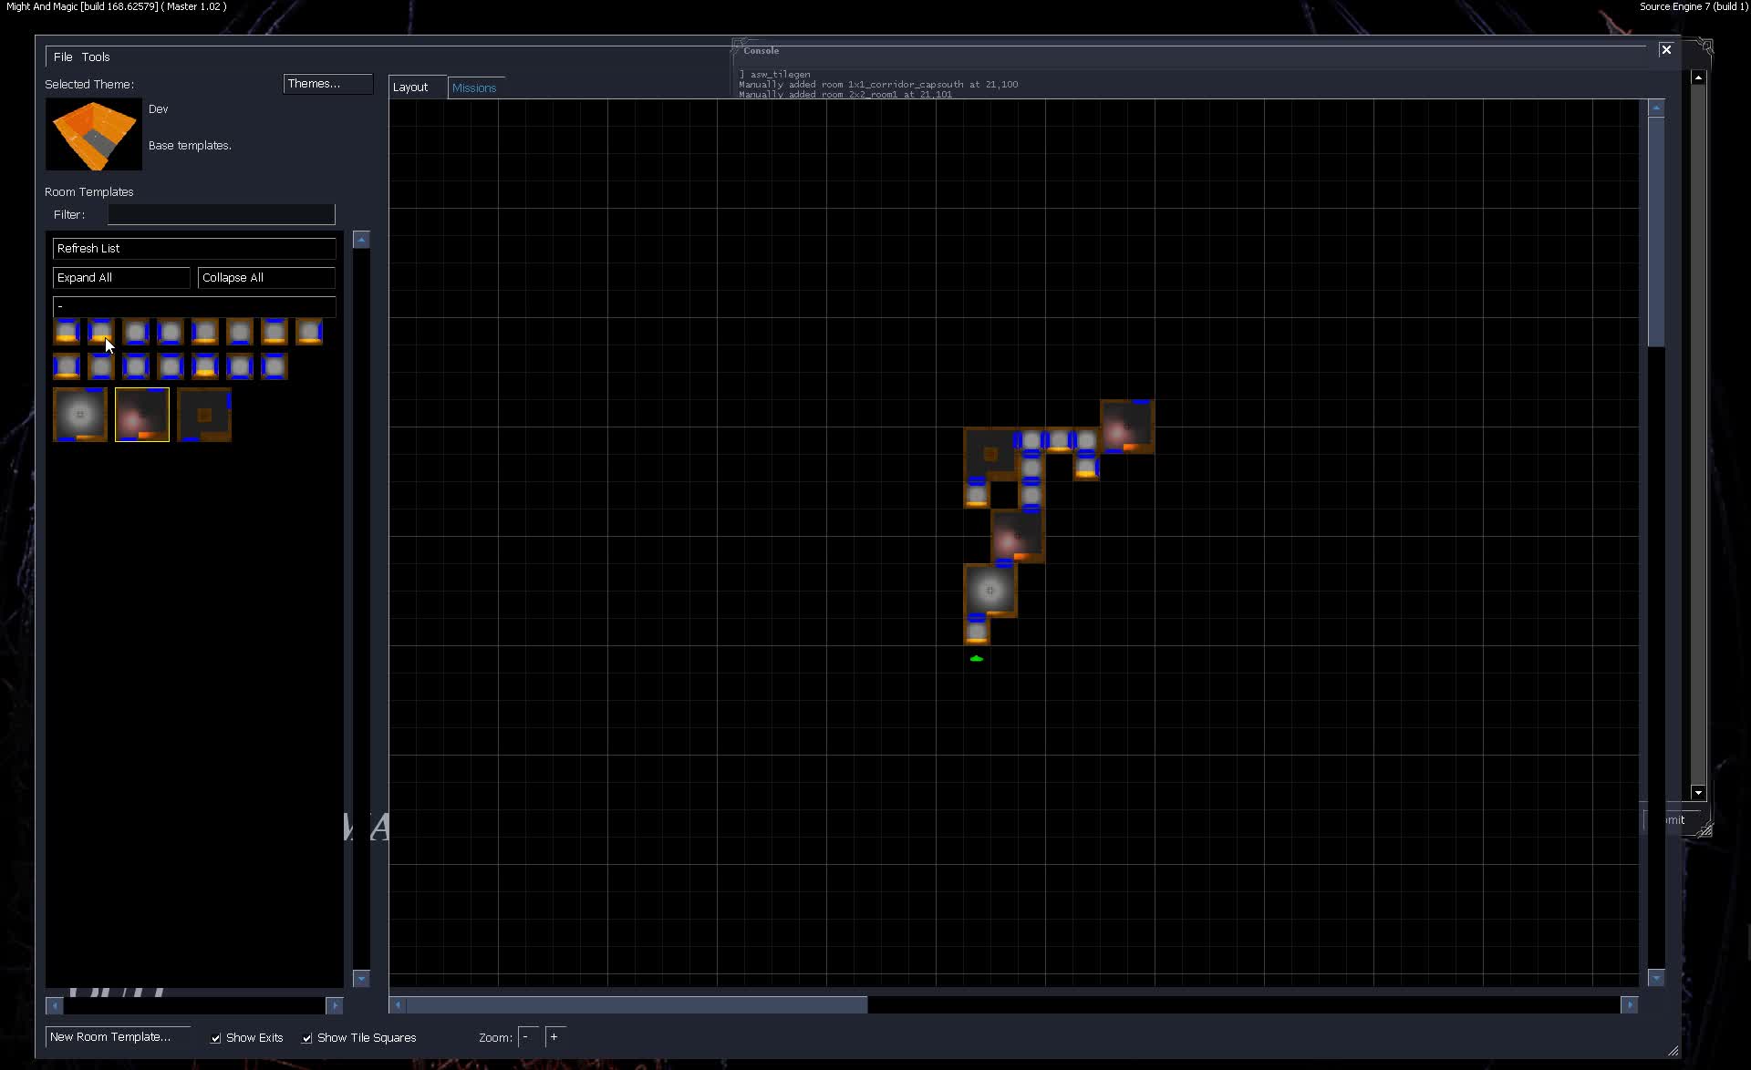Viewport: 1751px width, 1070px height.
Task: Click layout horizontal scrollbar thumb
Action: (x=637, y=1004)
